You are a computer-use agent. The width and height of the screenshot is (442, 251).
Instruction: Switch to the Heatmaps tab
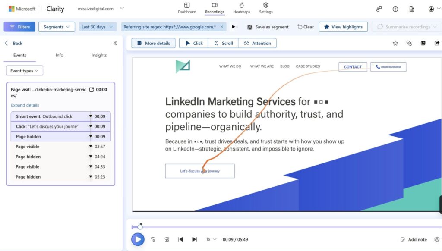coord(241,8)
